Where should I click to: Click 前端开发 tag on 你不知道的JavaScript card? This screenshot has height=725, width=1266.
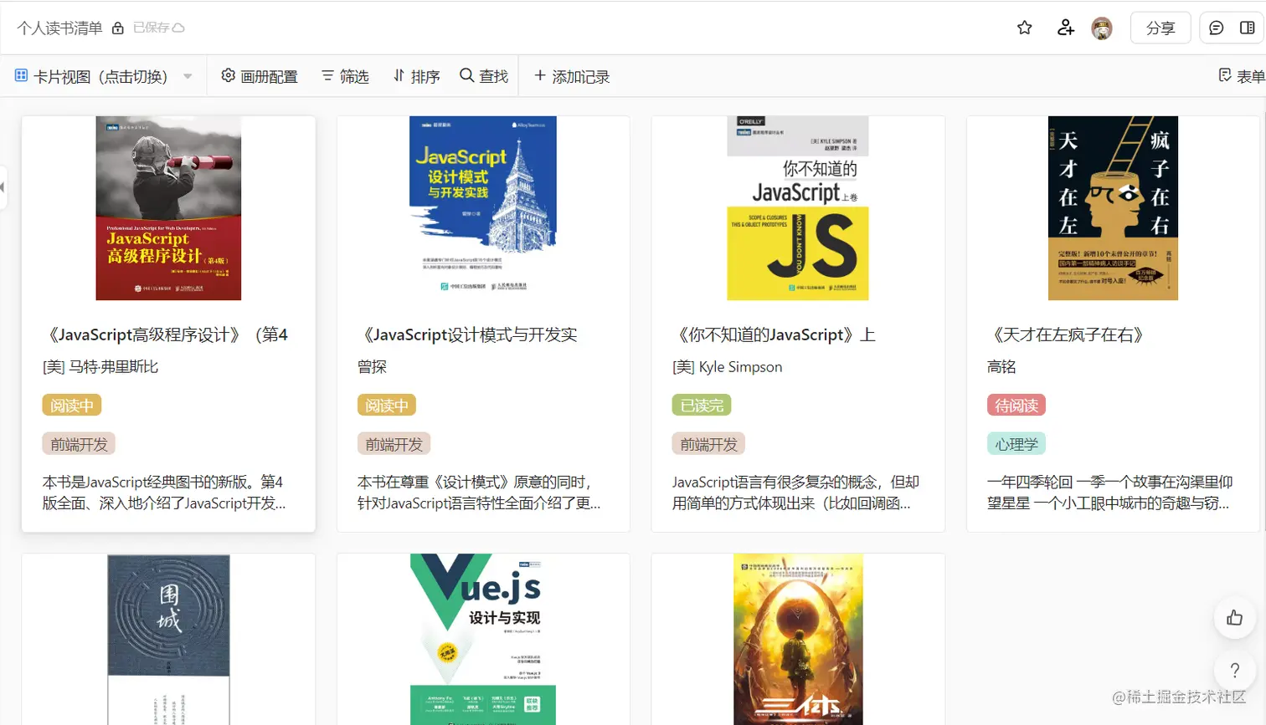tap(709, 444)
